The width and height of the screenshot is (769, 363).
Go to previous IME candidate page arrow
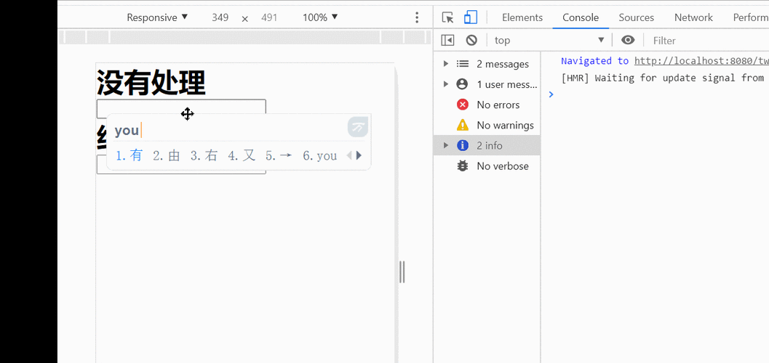coord(349,155)
